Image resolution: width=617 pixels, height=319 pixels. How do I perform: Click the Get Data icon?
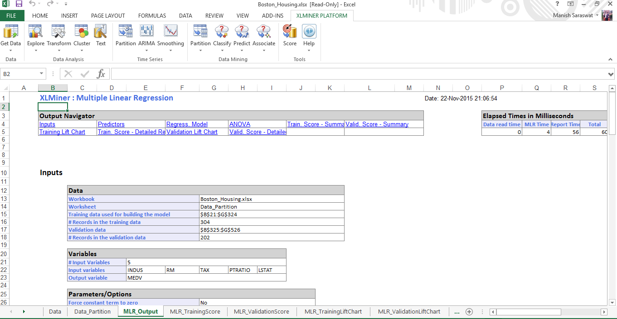click(10, 36)
